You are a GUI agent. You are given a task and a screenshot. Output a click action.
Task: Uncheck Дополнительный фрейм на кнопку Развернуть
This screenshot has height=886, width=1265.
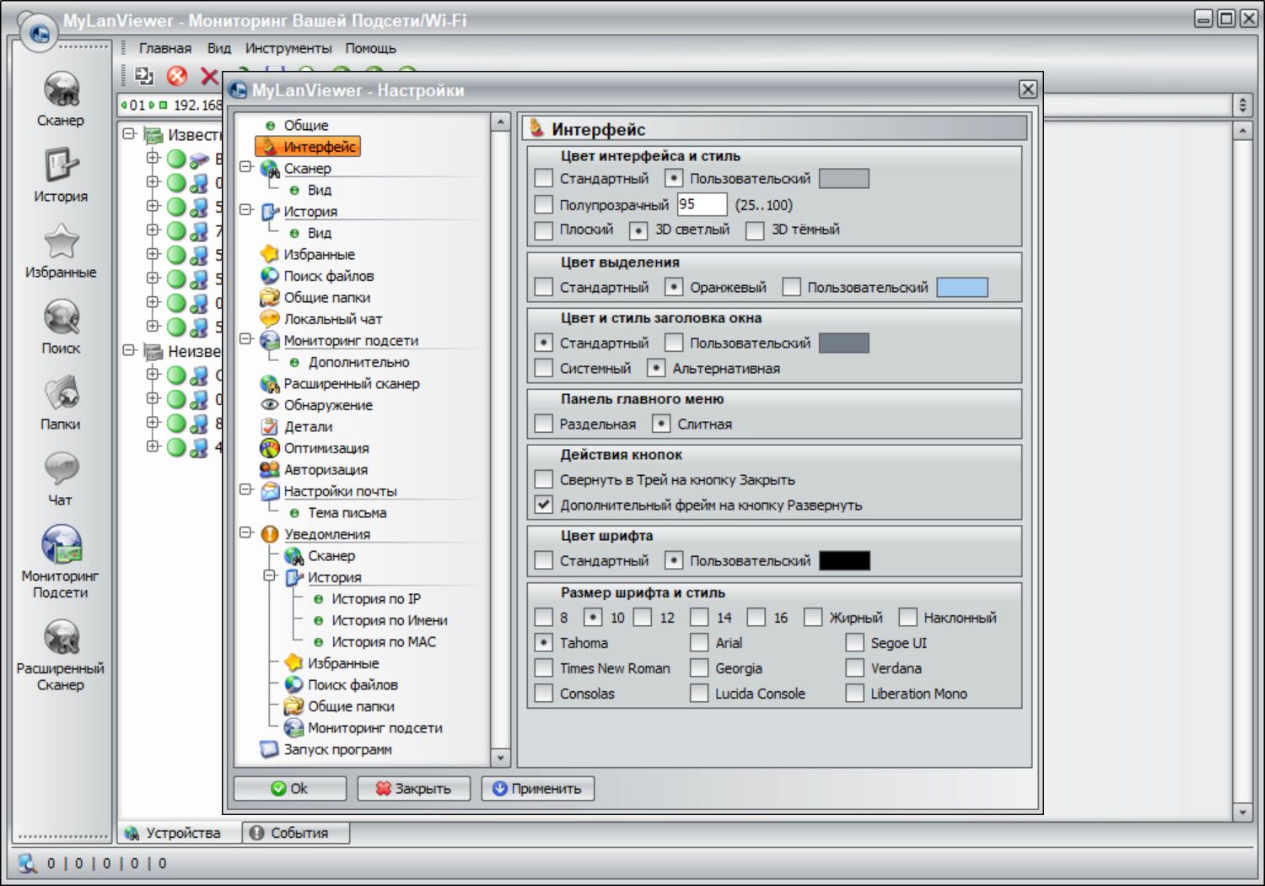point(544,505)
